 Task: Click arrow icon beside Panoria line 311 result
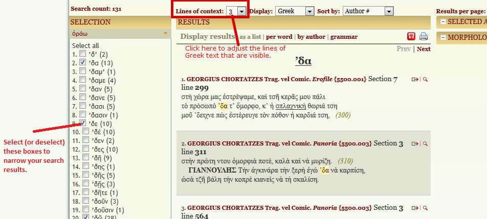pos(415,144)
